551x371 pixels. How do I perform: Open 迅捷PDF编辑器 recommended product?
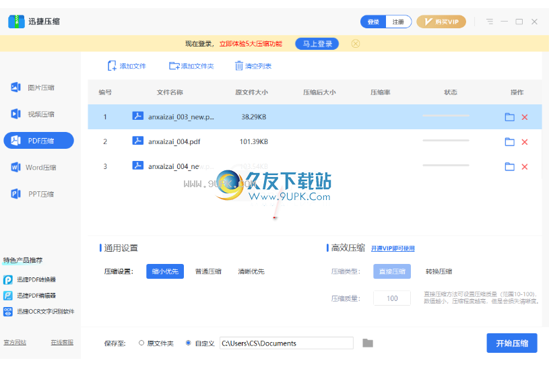[30, 296]
